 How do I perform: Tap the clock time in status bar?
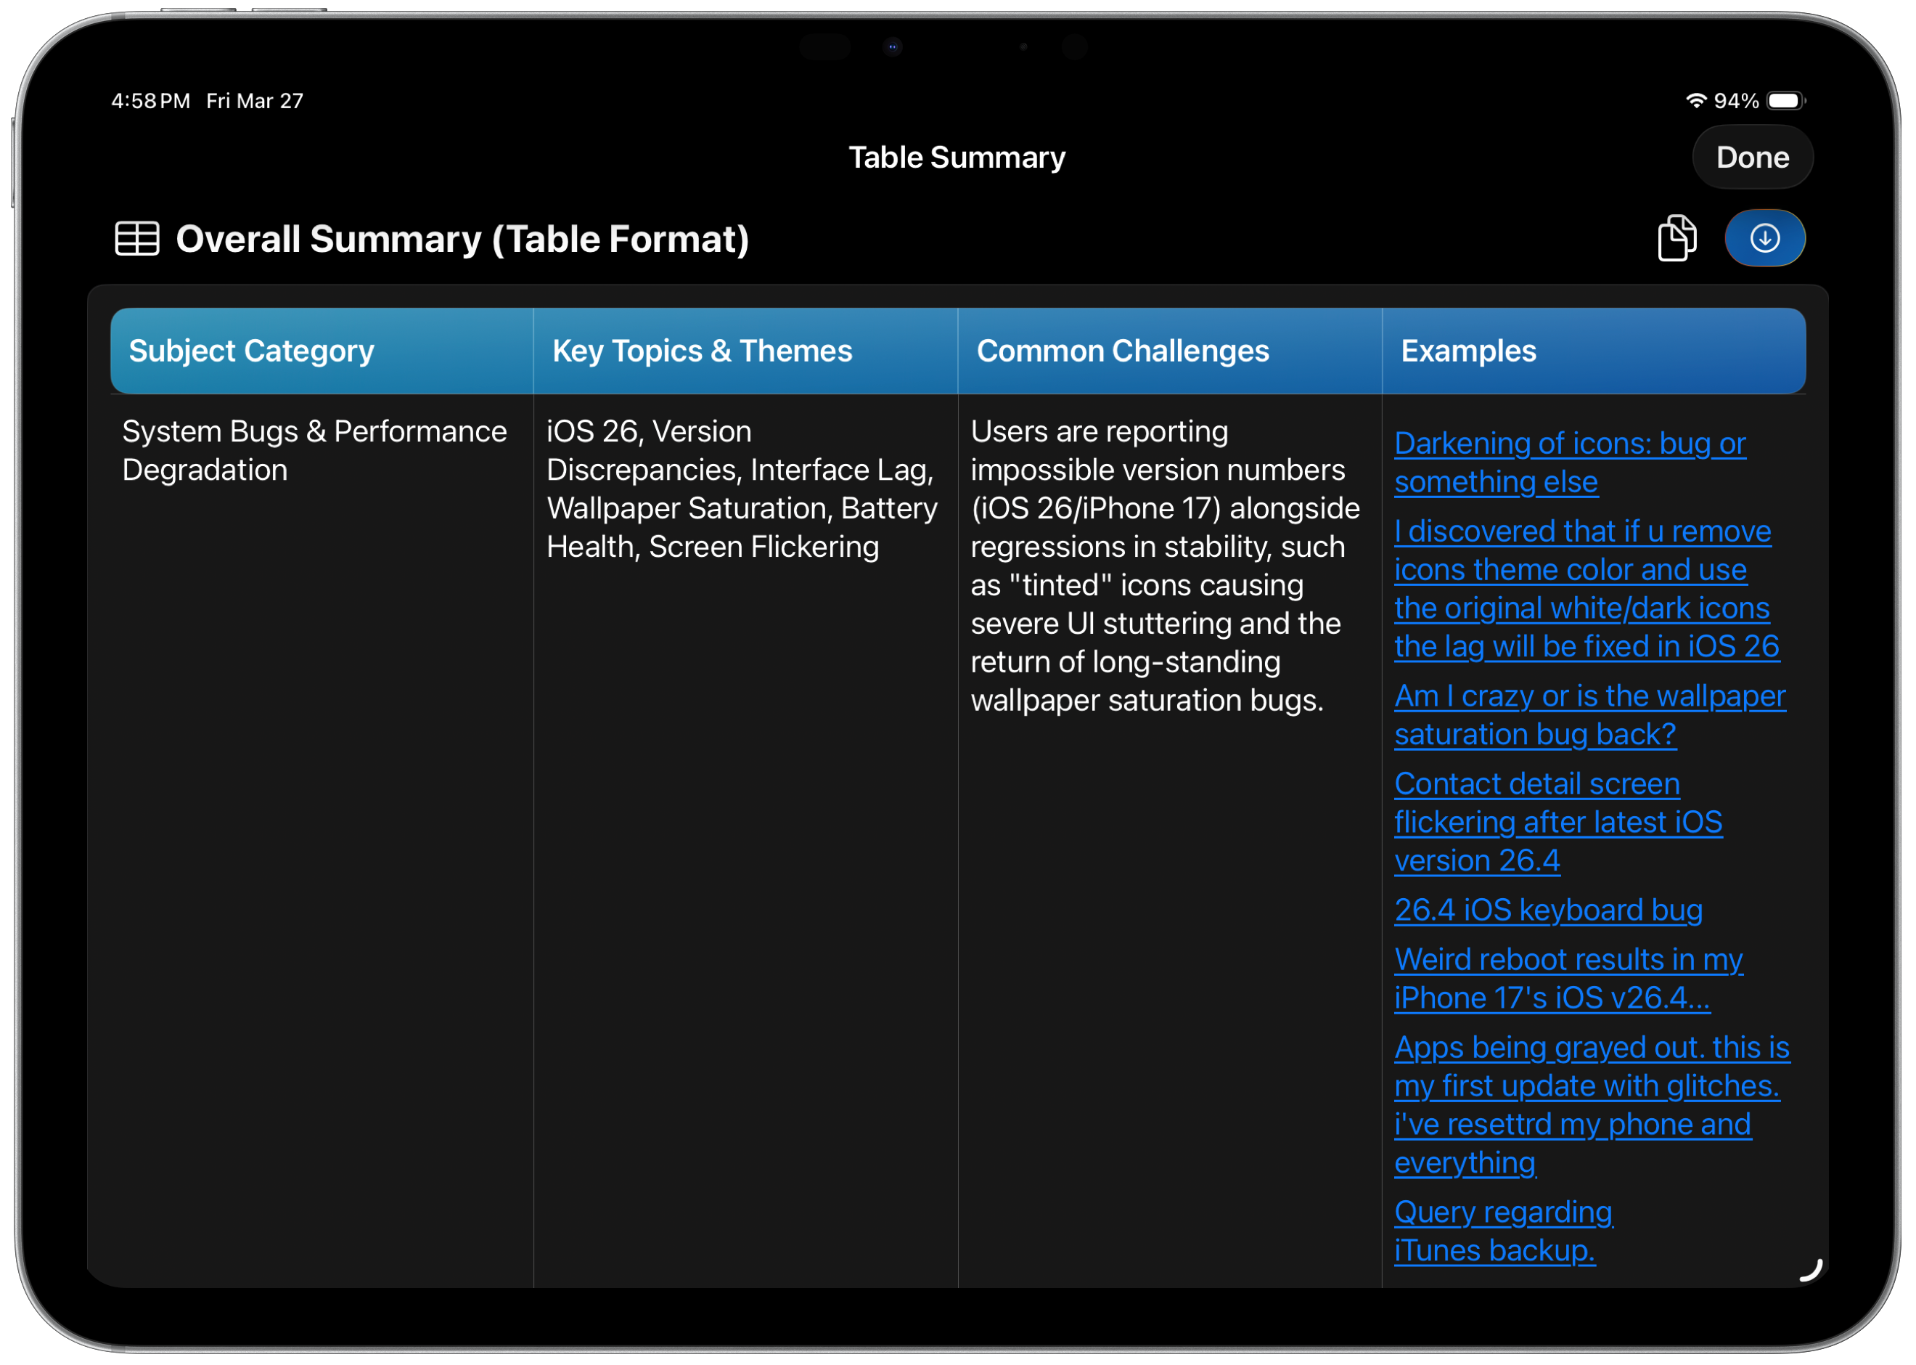tap(150, 100)
